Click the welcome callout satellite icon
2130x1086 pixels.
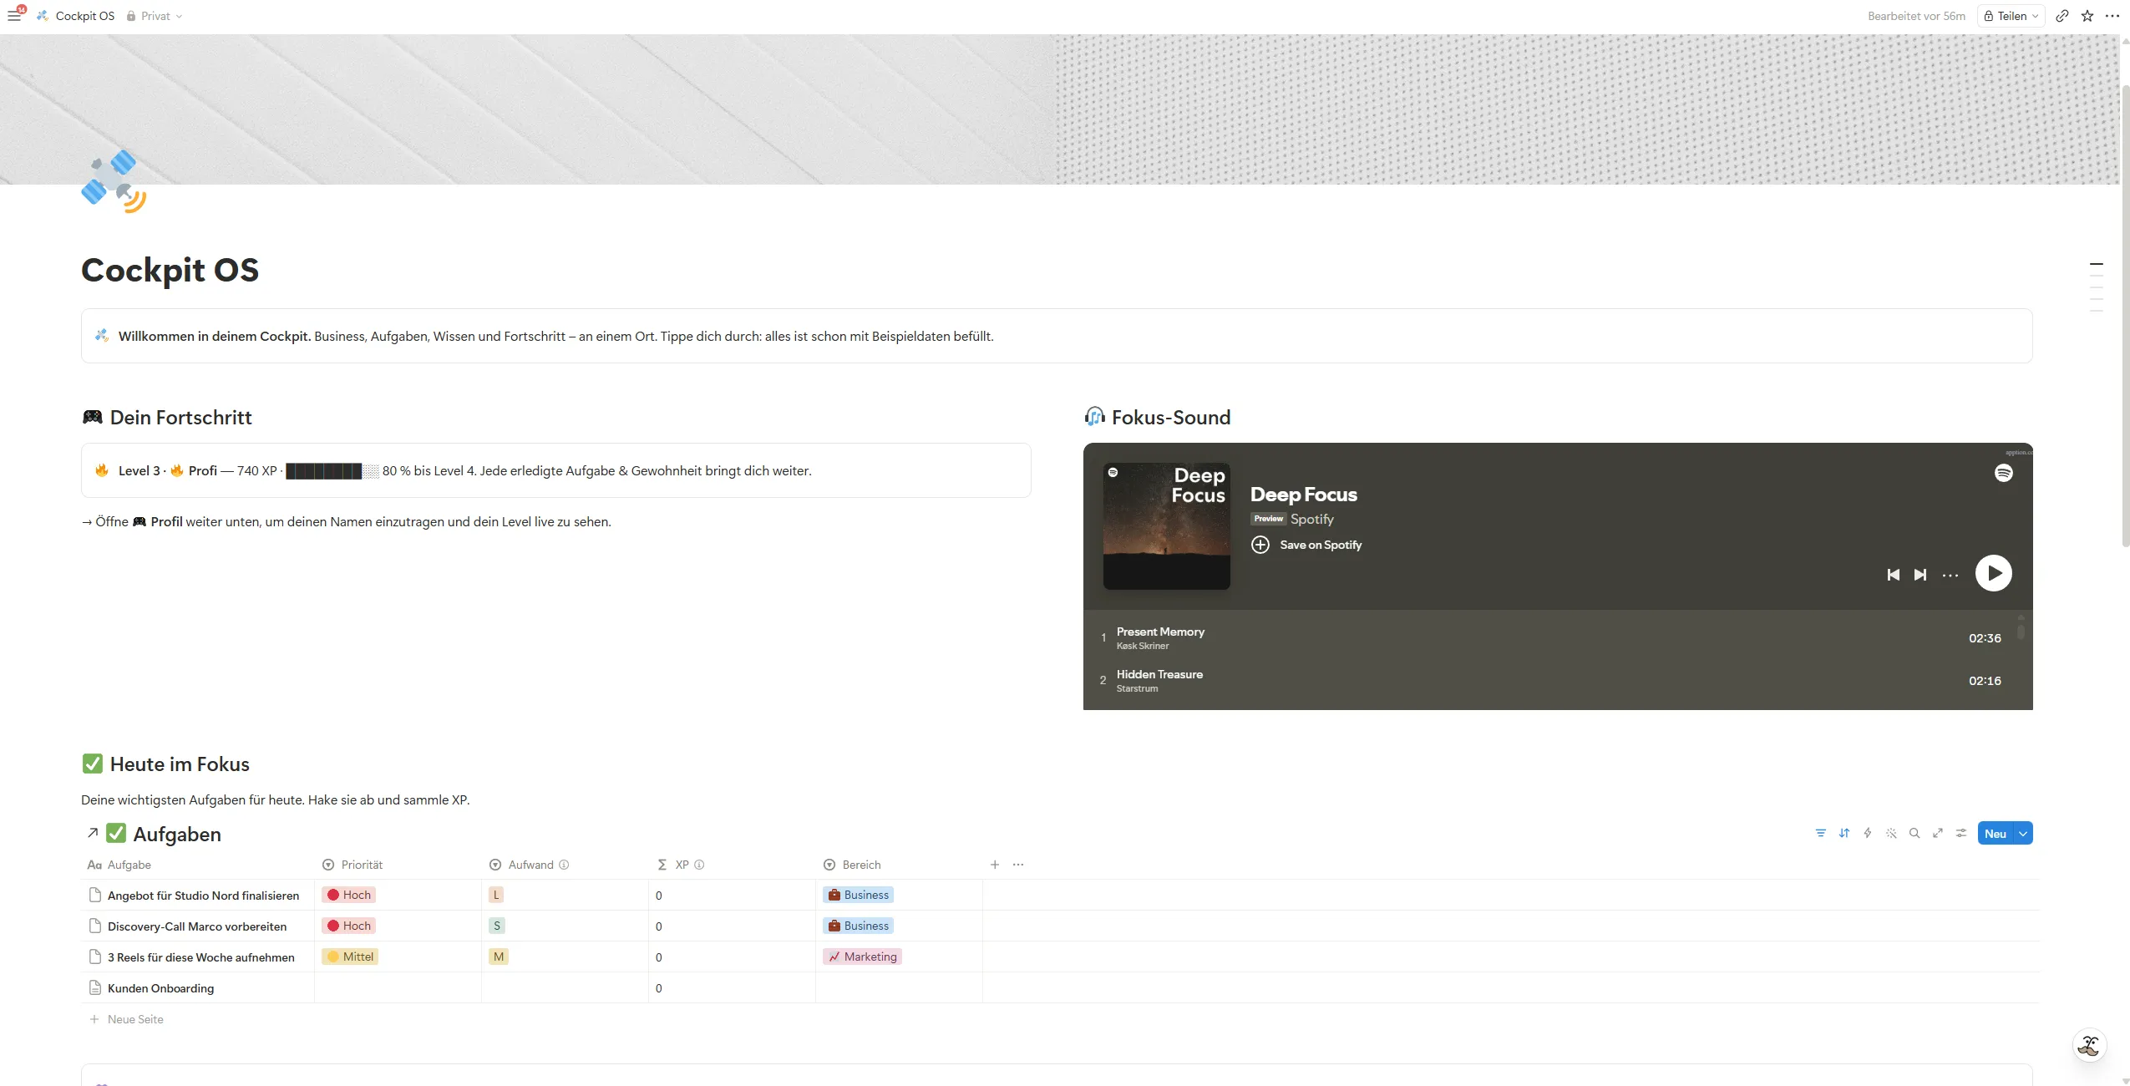tap(102, 336)
